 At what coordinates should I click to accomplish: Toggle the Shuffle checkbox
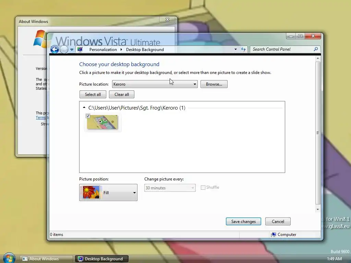tap(203, 187)
